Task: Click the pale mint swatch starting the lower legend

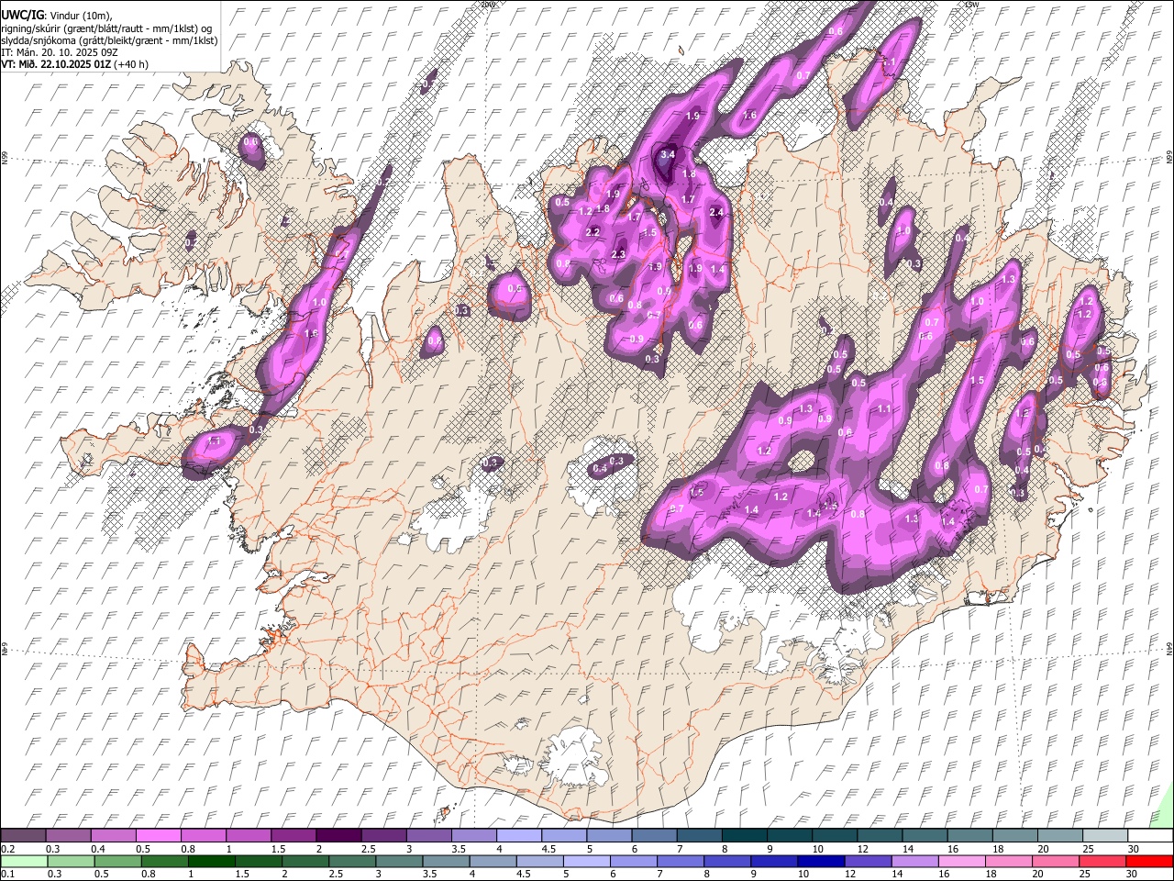Action: click(x=25, y=862)
